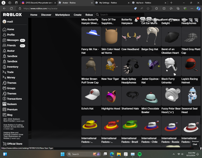The width and height of the screenshot is (202, 158).
Task: Open the Chat panel
Action: pos(195,144)
